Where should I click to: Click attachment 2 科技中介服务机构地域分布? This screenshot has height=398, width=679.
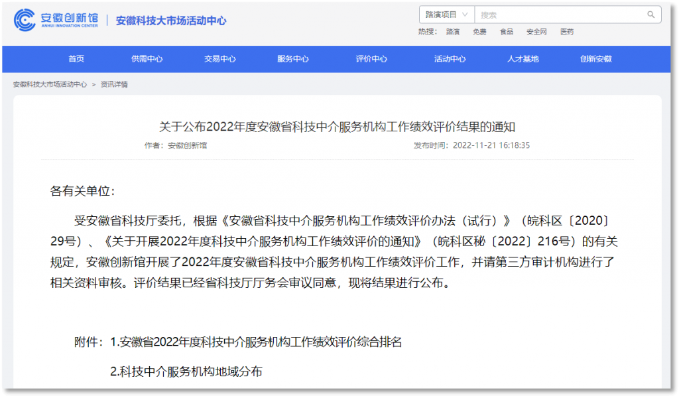pos(186,371)
